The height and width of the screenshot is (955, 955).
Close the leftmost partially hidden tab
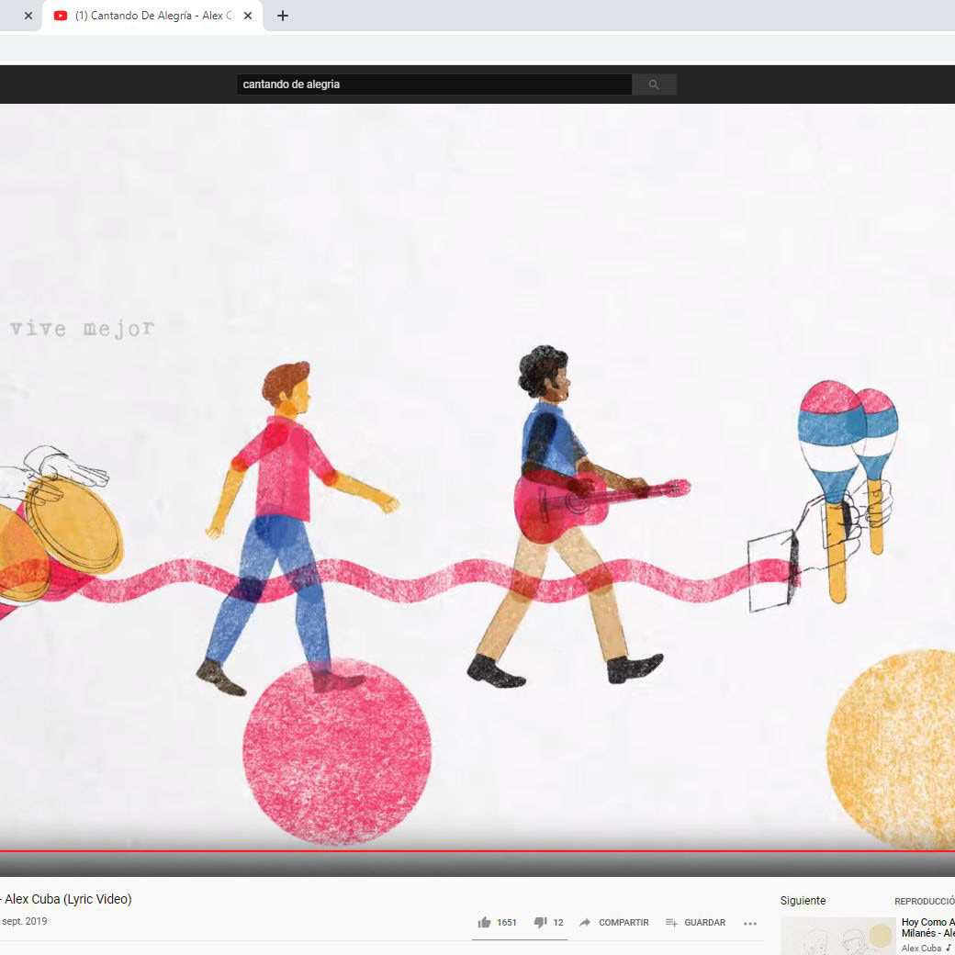pos(28,16)
